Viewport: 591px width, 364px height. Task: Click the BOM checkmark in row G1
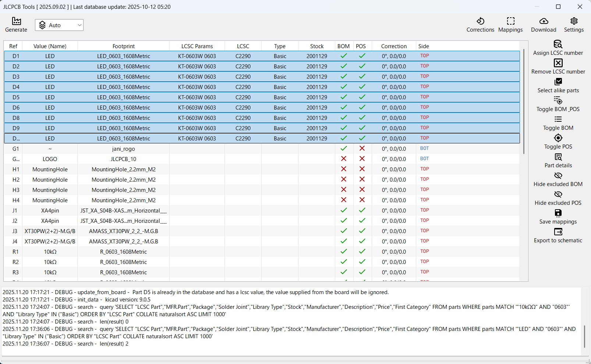344,149
